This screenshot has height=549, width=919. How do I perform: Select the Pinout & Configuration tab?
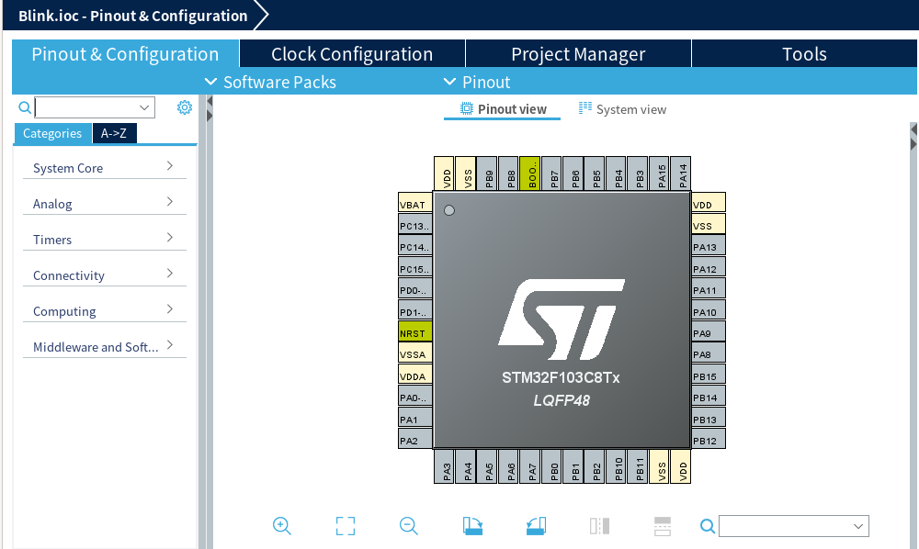125,54
